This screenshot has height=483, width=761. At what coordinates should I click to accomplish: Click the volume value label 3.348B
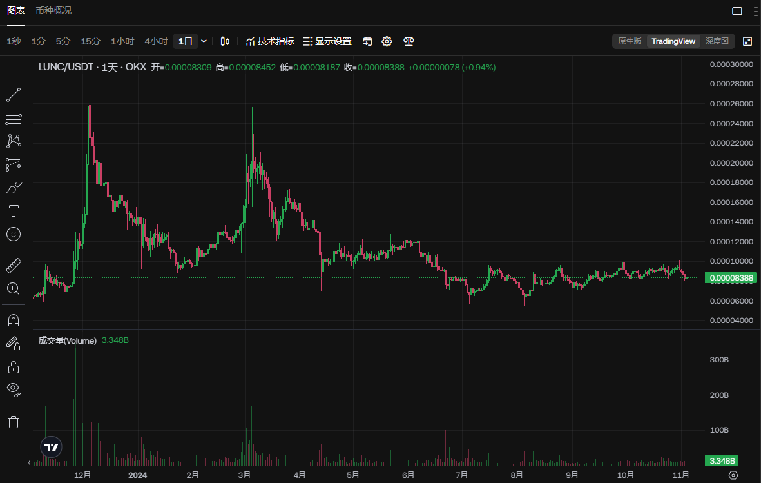click(722, 460)
